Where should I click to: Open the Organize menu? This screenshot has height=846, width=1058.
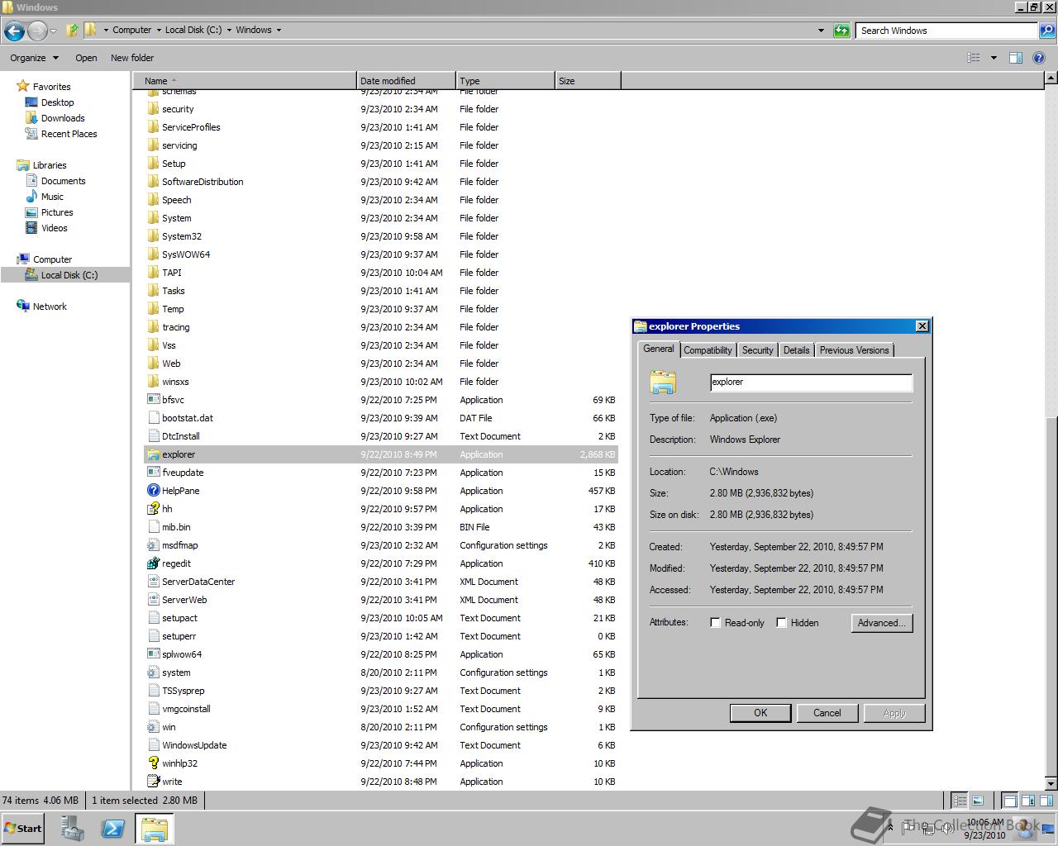coord(35,58)
